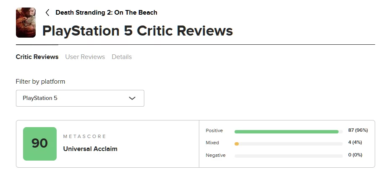Click the METASCORE heading text
This screenshot has height=179, width=381.
[85, 136]
